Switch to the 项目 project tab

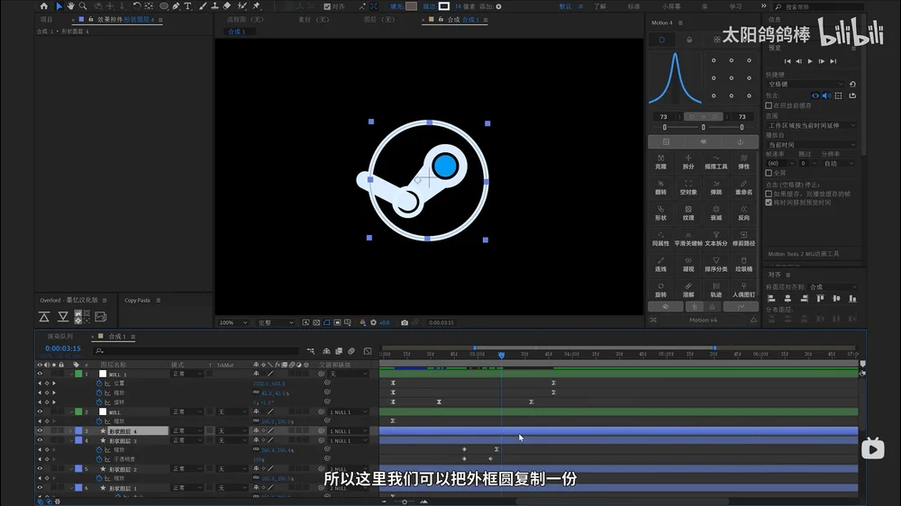(47, 20)
